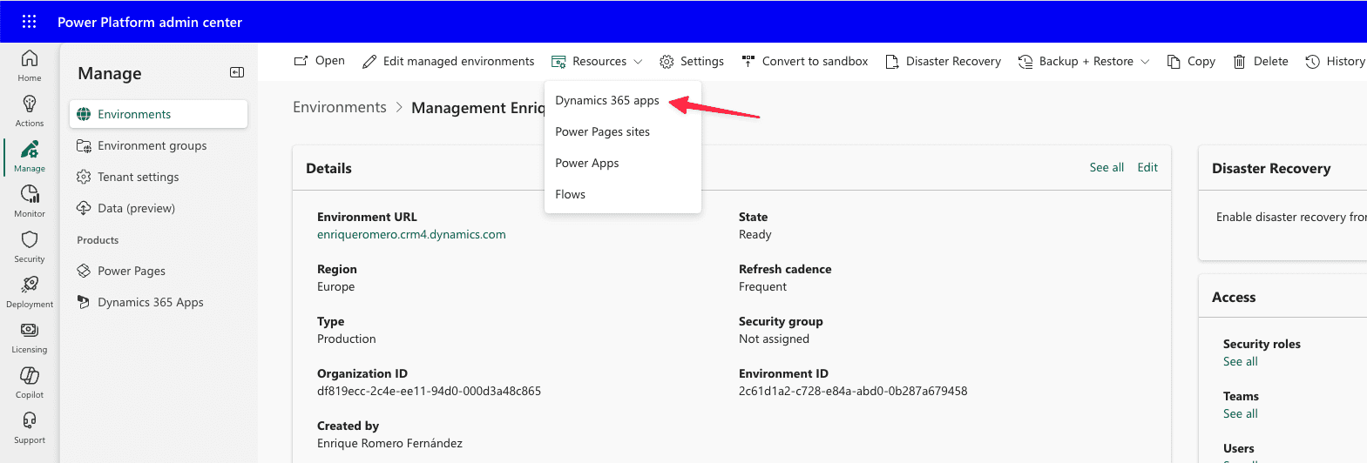
Task: Click Edit in Details card
Action: (x=1147, y=167)
